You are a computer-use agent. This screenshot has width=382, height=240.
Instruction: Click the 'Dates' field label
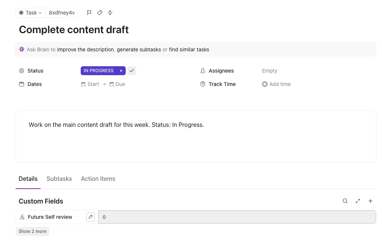(x=35, y=84)
